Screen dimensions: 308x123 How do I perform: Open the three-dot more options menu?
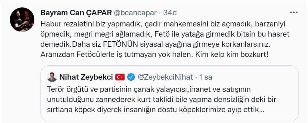(x=294, y=13)
